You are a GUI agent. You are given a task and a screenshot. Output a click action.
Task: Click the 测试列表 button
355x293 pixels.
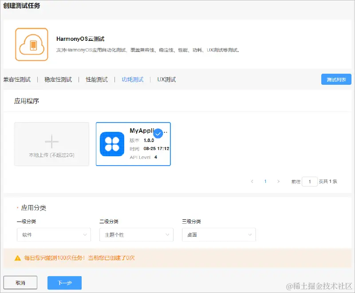336,79
